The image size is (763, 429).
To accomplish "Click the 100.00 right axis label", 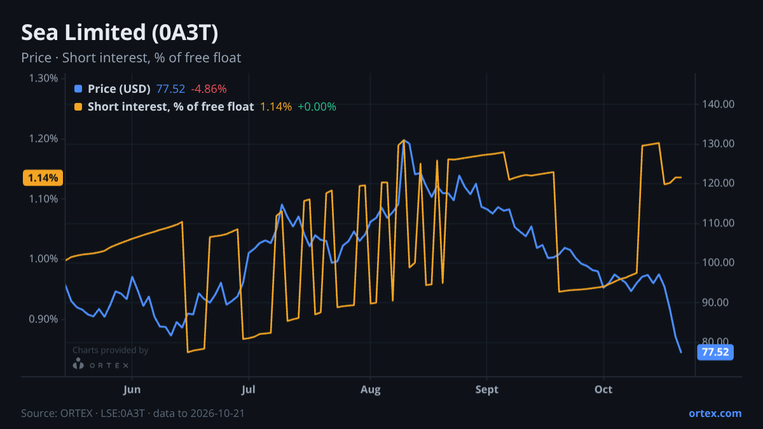I will point(718,262).
